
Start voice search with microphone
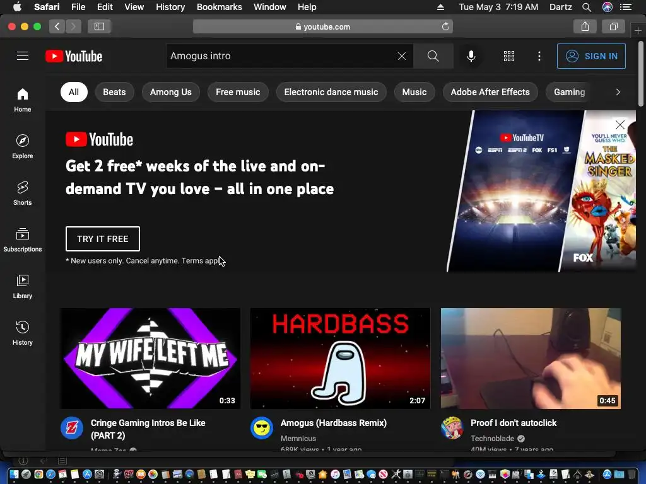tap(471, 56)
